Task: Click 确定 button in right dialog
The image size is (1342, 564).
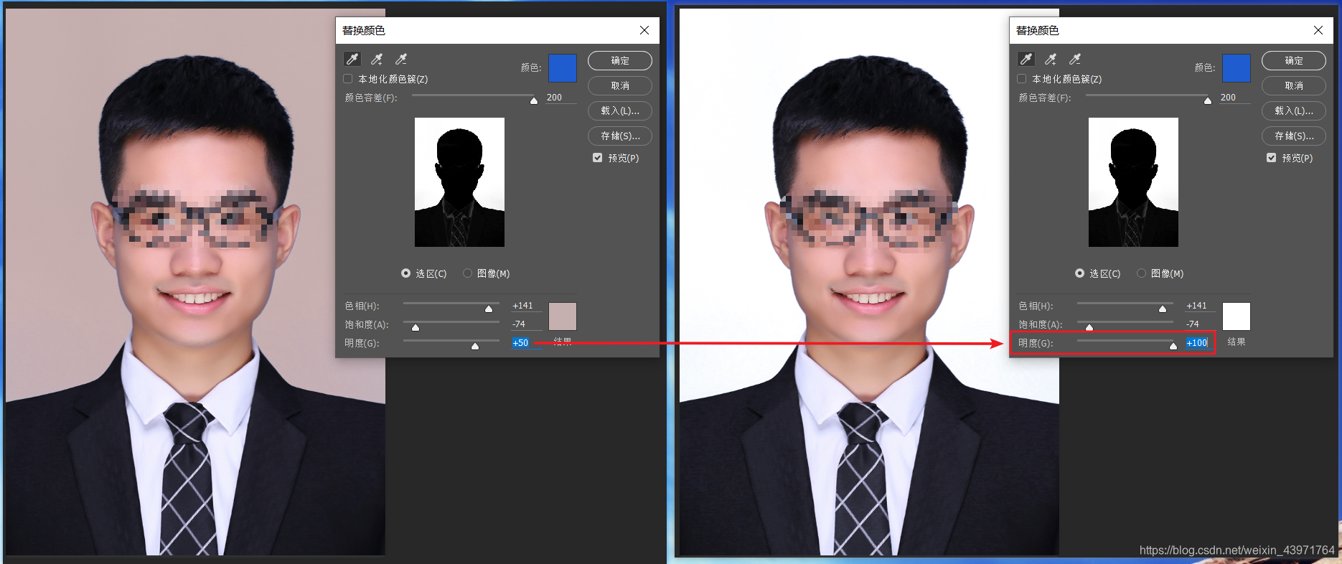Action: click(1294, 61)
